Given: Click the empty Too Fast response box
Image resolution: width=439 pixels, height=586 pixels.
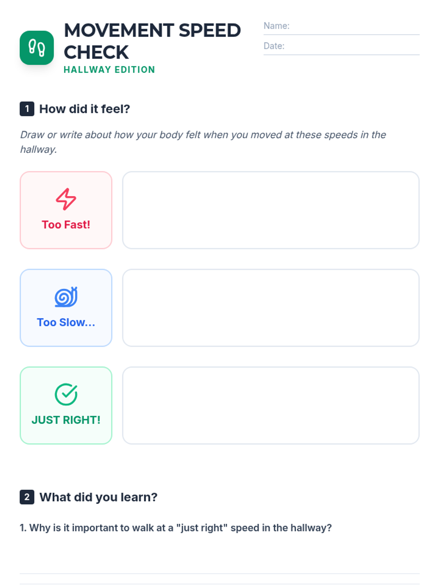Looking at the screenshot, I should 271,210.
